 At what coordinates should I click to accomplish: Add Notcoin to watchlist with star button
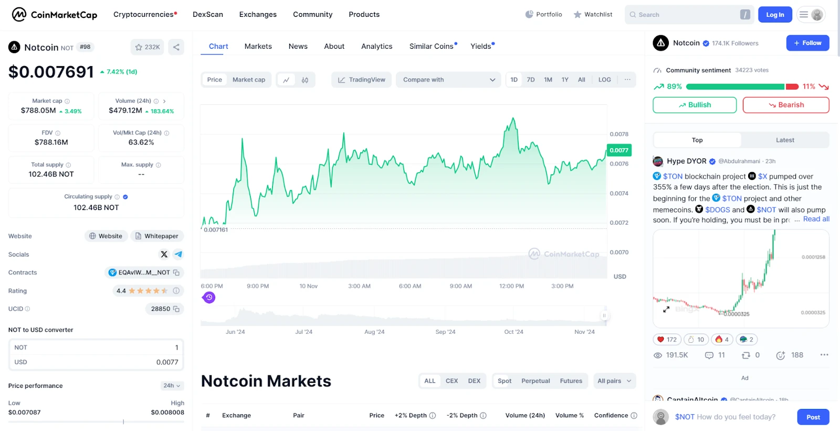[x=147, y=47]
